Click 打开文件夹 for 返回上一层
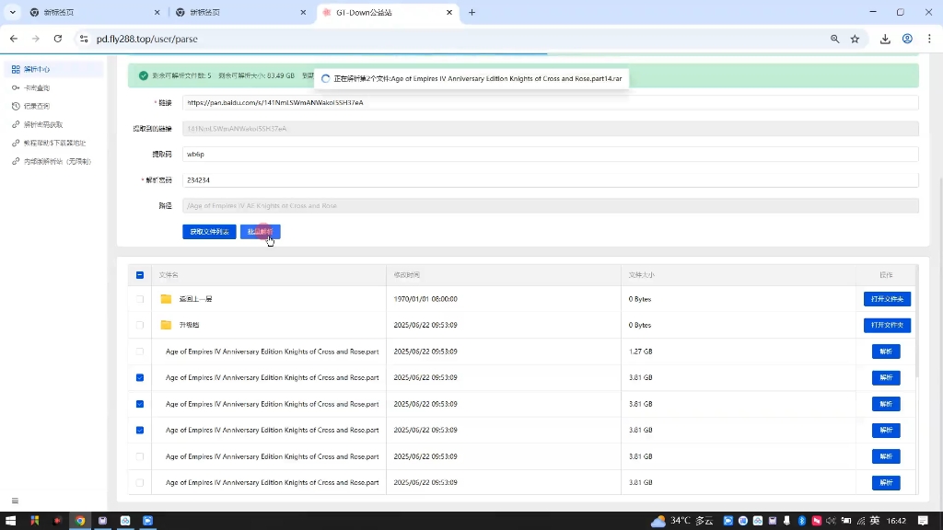943x530 pixels. coord(887,299)
